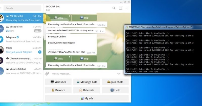This screenshot has height=106, width=202.
Task: Click the Join chats button
Action: point(115,82)
